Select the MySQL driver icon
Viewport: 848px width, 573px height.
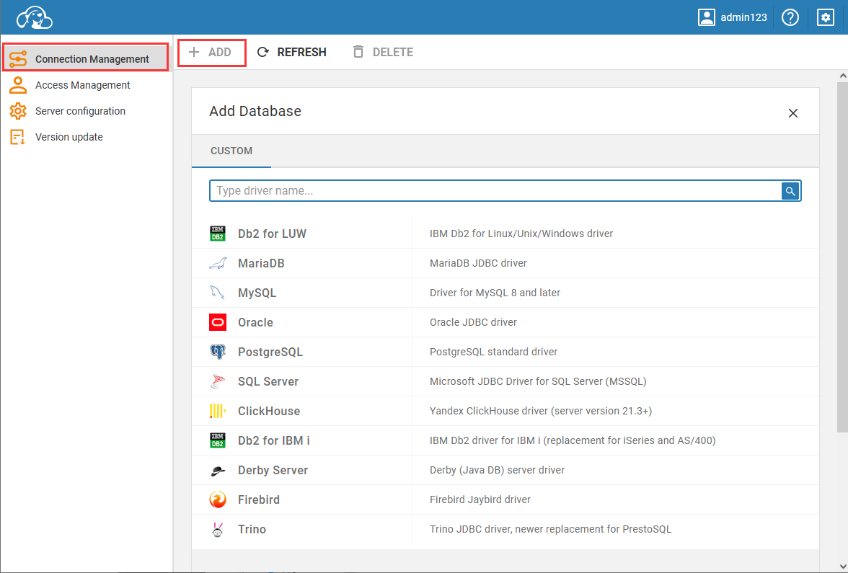tap(217, 293)
